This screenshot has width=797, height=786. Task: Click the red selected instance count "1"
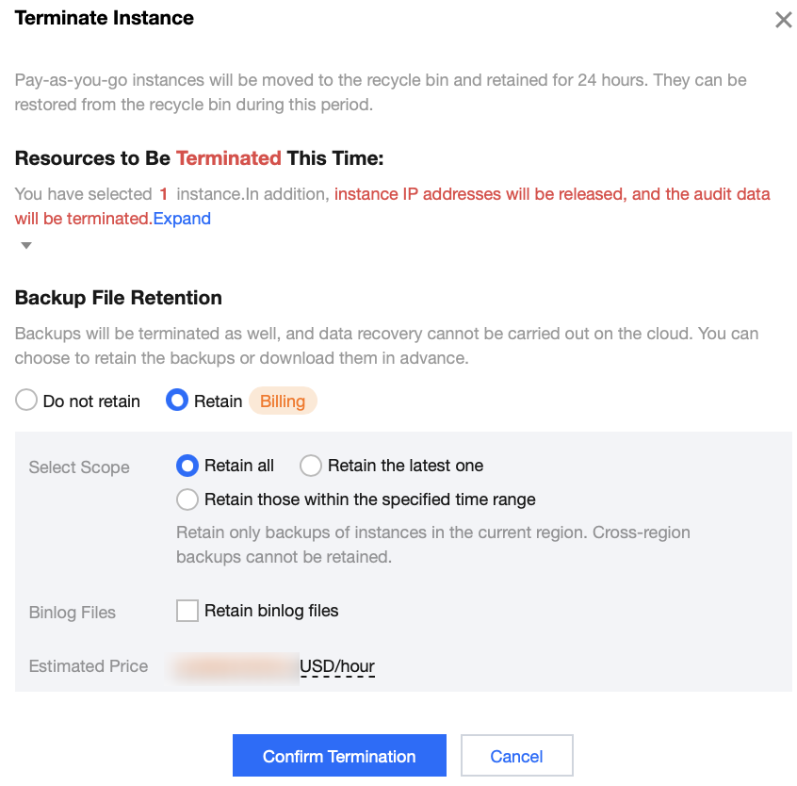[163, 194]
